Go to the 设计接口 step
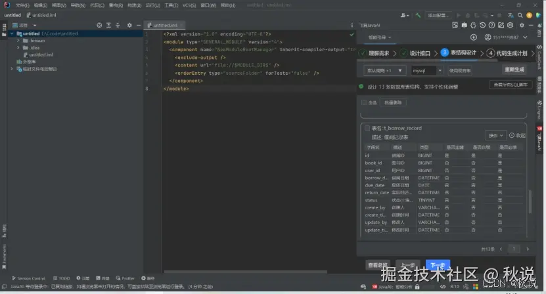Screen dimensions: 546x294 tap(415, 53)
